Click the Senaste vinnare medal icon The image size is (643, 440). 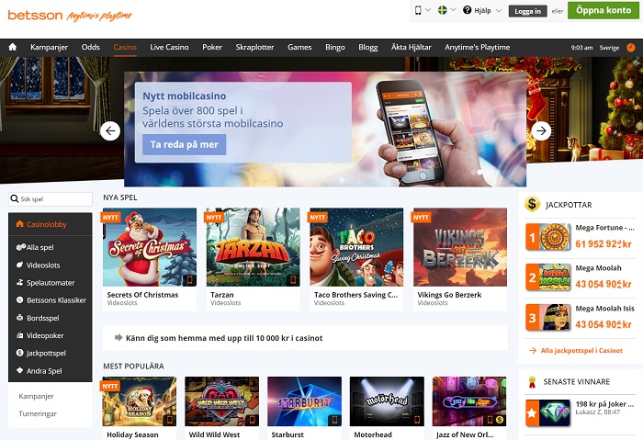[532, 382]
